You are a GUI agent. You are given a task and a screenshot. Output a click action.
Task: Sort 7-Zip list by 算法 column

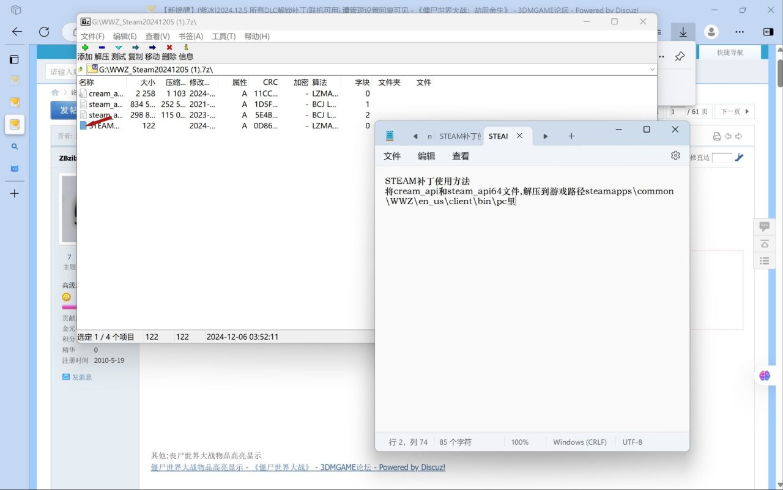325,82
